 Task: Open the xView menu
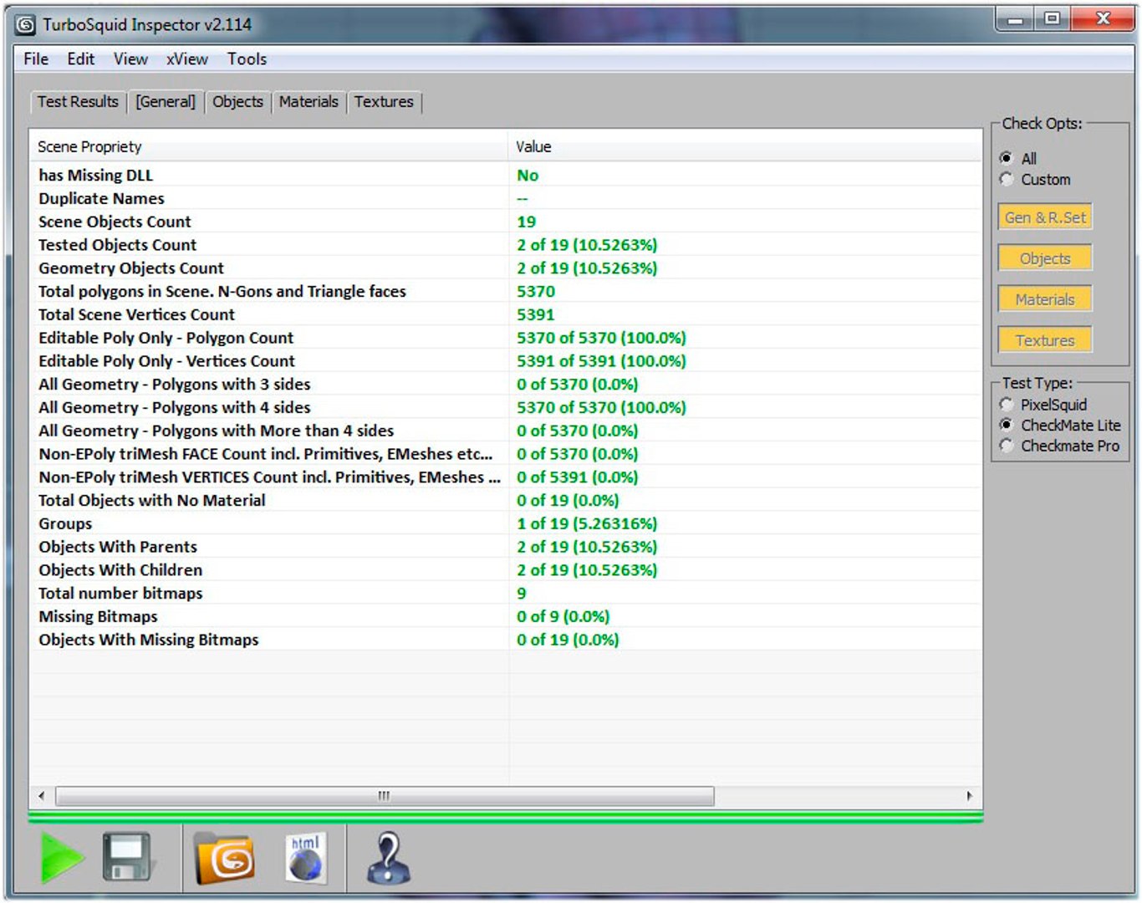[x=187, y=59]
